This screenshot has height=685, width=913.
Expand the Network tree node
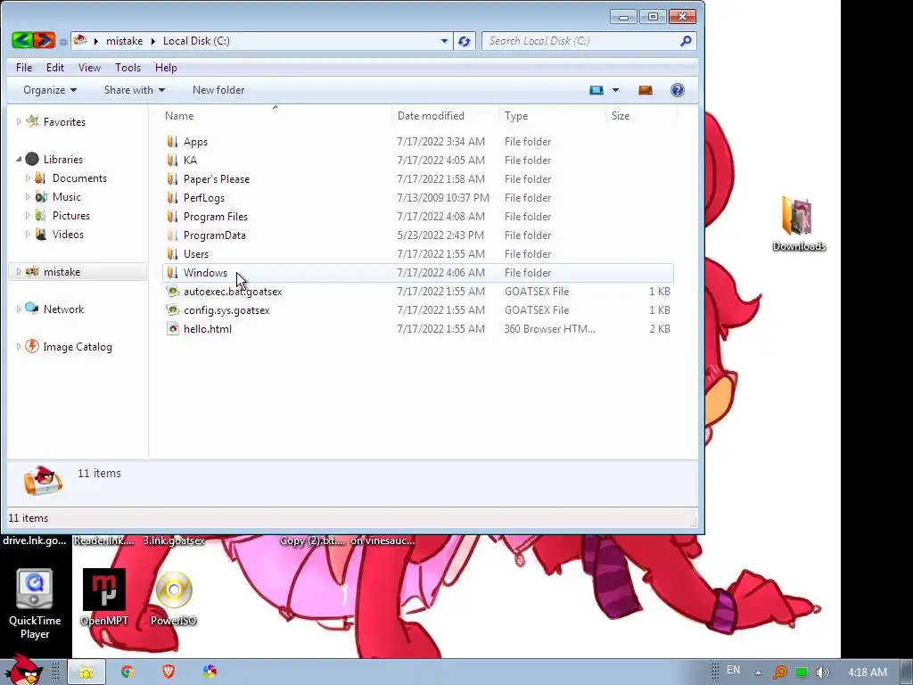[x=19, y=309]
